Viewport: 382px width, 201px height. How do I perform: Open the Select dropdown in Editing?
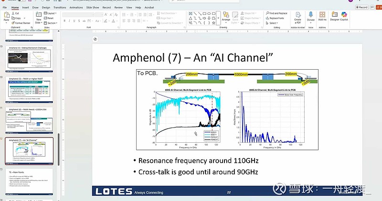tap(272, 23)
